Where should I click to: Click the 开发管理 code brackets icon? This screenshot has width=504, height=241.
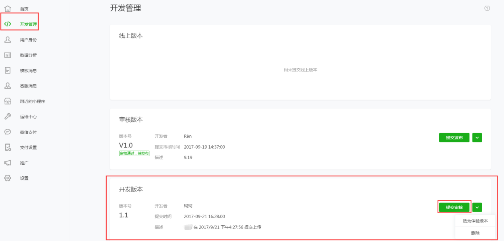(7, 24)
